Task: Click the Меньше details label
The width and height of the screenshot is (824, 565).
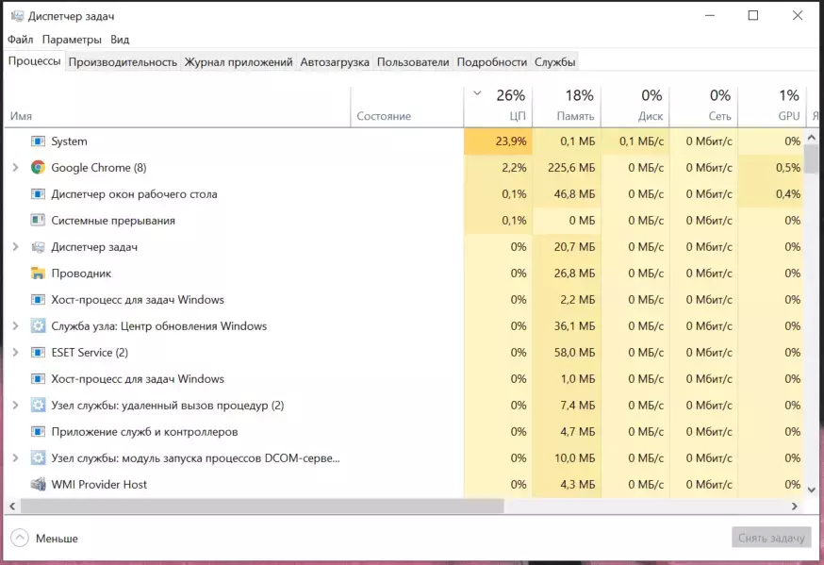Action: pos(57,539)
